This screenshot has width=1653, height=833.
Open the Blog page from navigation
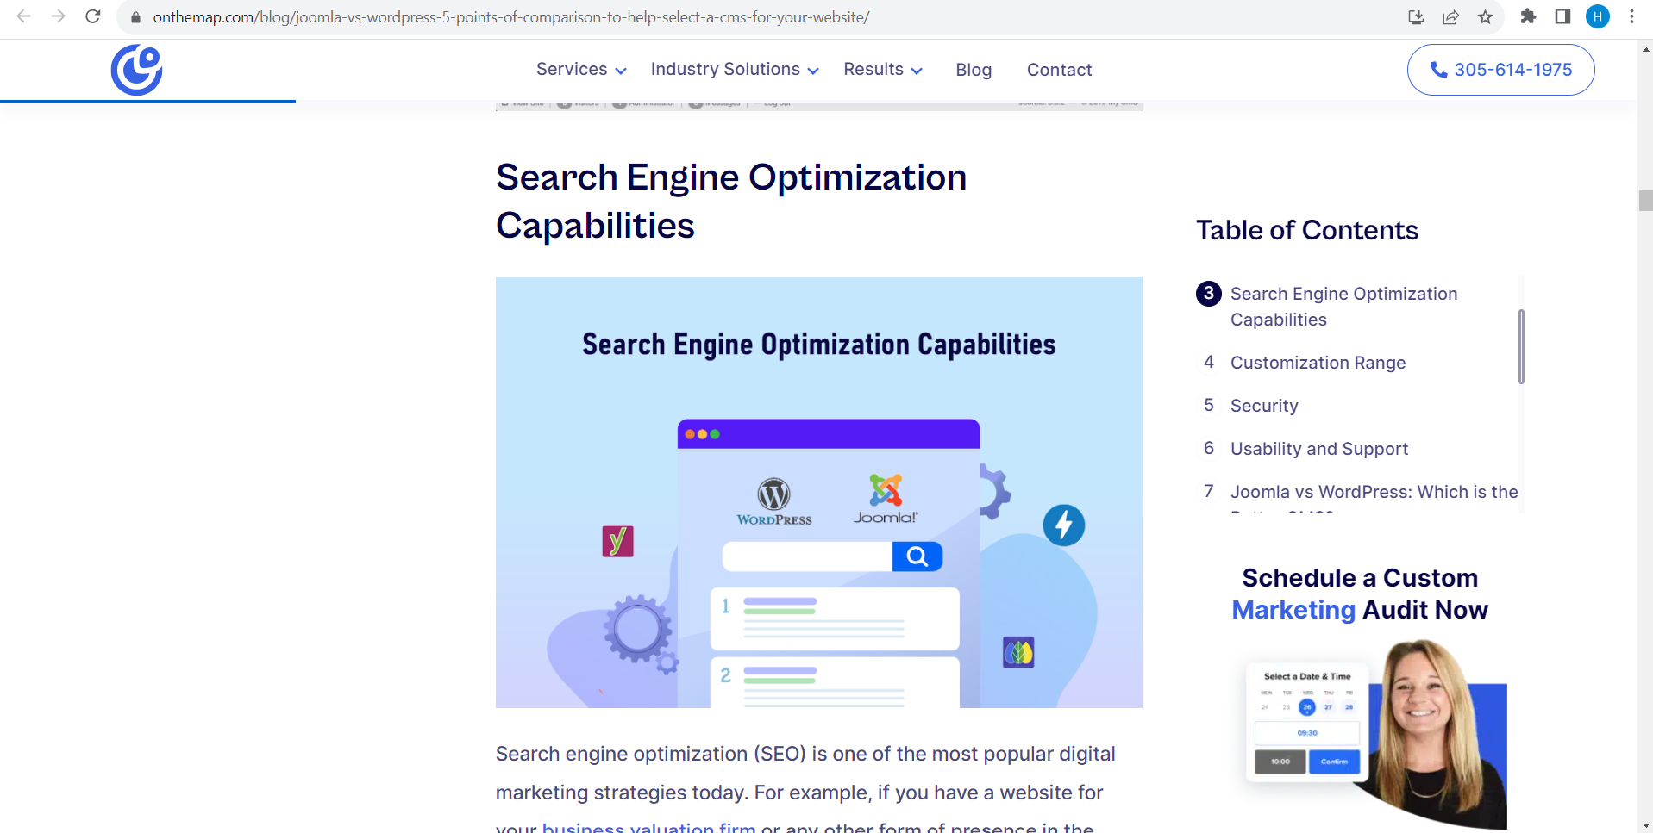[974, 70]
